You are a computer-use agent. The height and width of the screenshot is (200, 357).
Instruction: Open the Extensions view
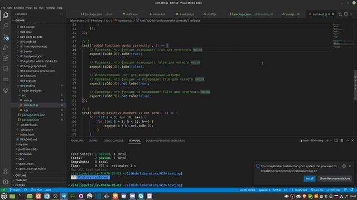pos(6,58)
